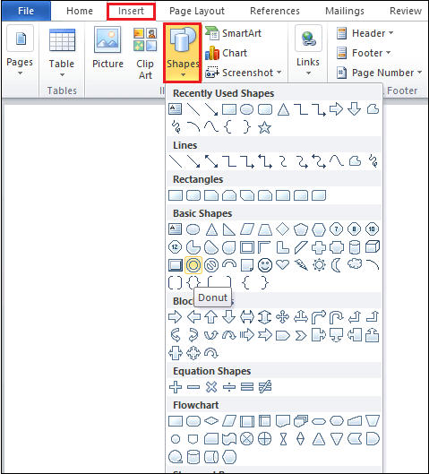Viewport: 429px width, 474px height.
Task: Open the Footer dropdown
Action: (x=364, y=53)
